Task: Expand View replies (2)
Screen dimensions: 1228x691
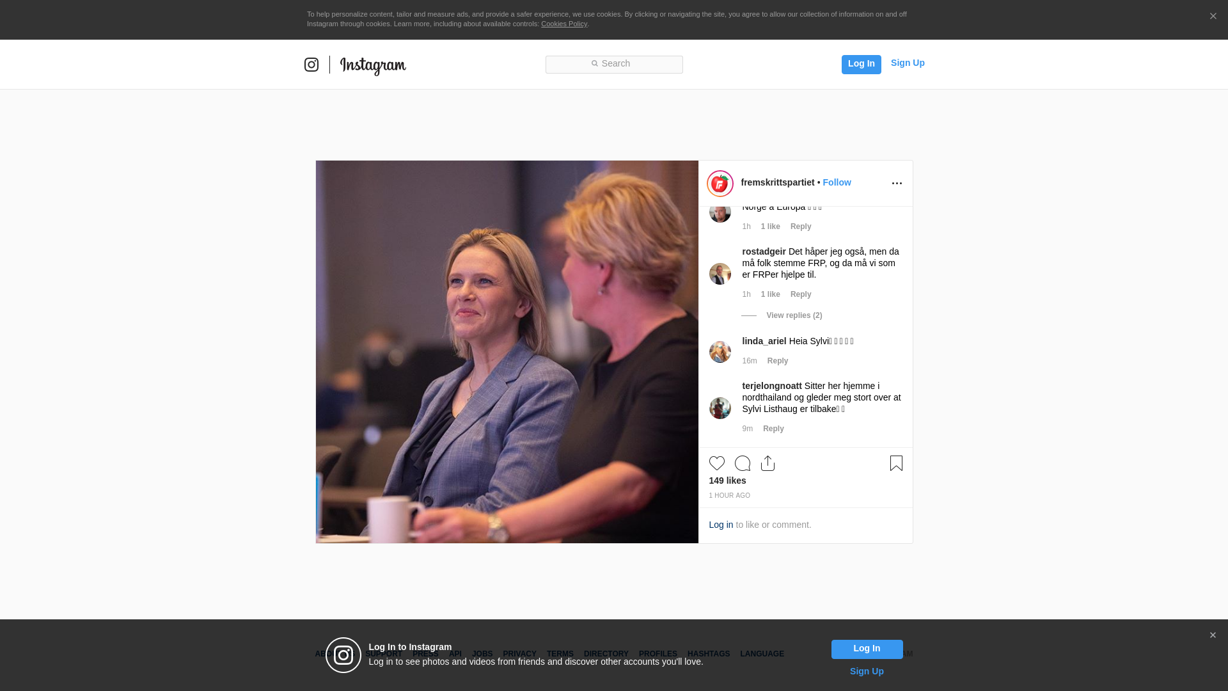Action: 794,315
